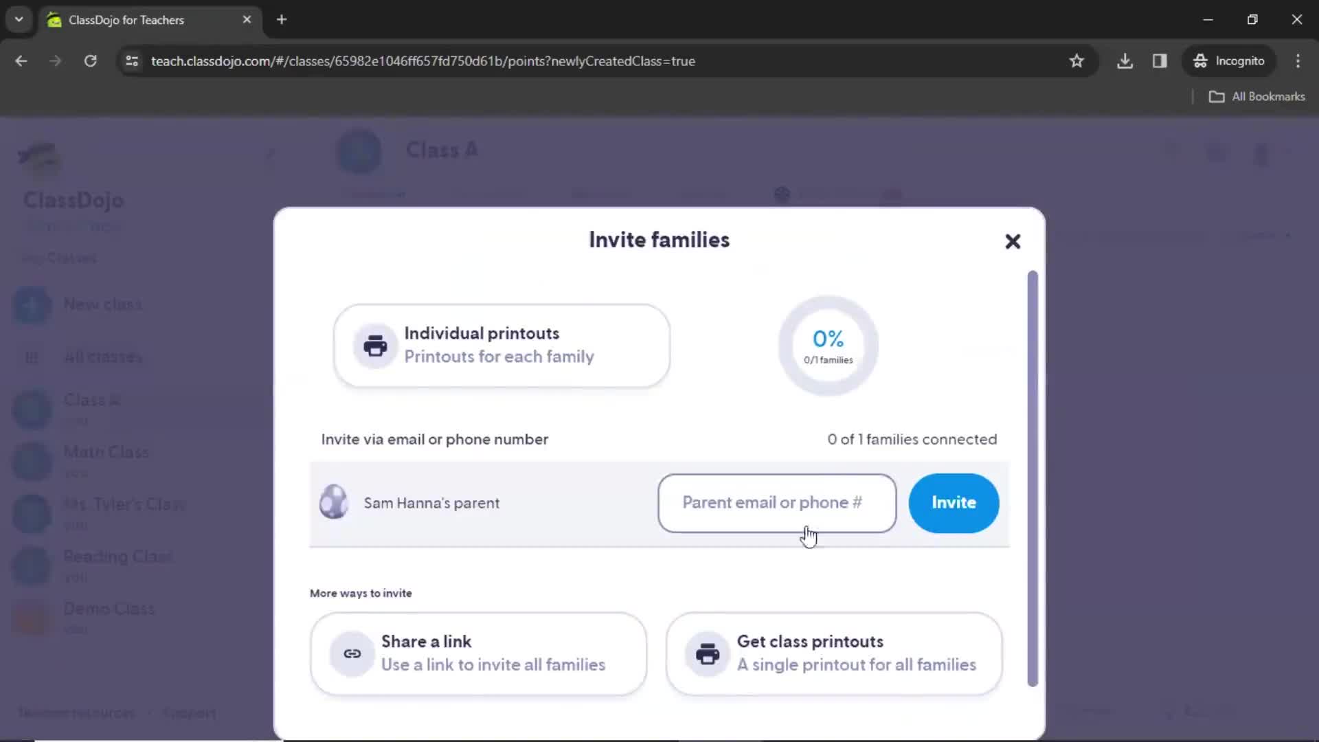Click the Main Class sidebar item
Screen dimensions: 1319x742
click(106, 452)
